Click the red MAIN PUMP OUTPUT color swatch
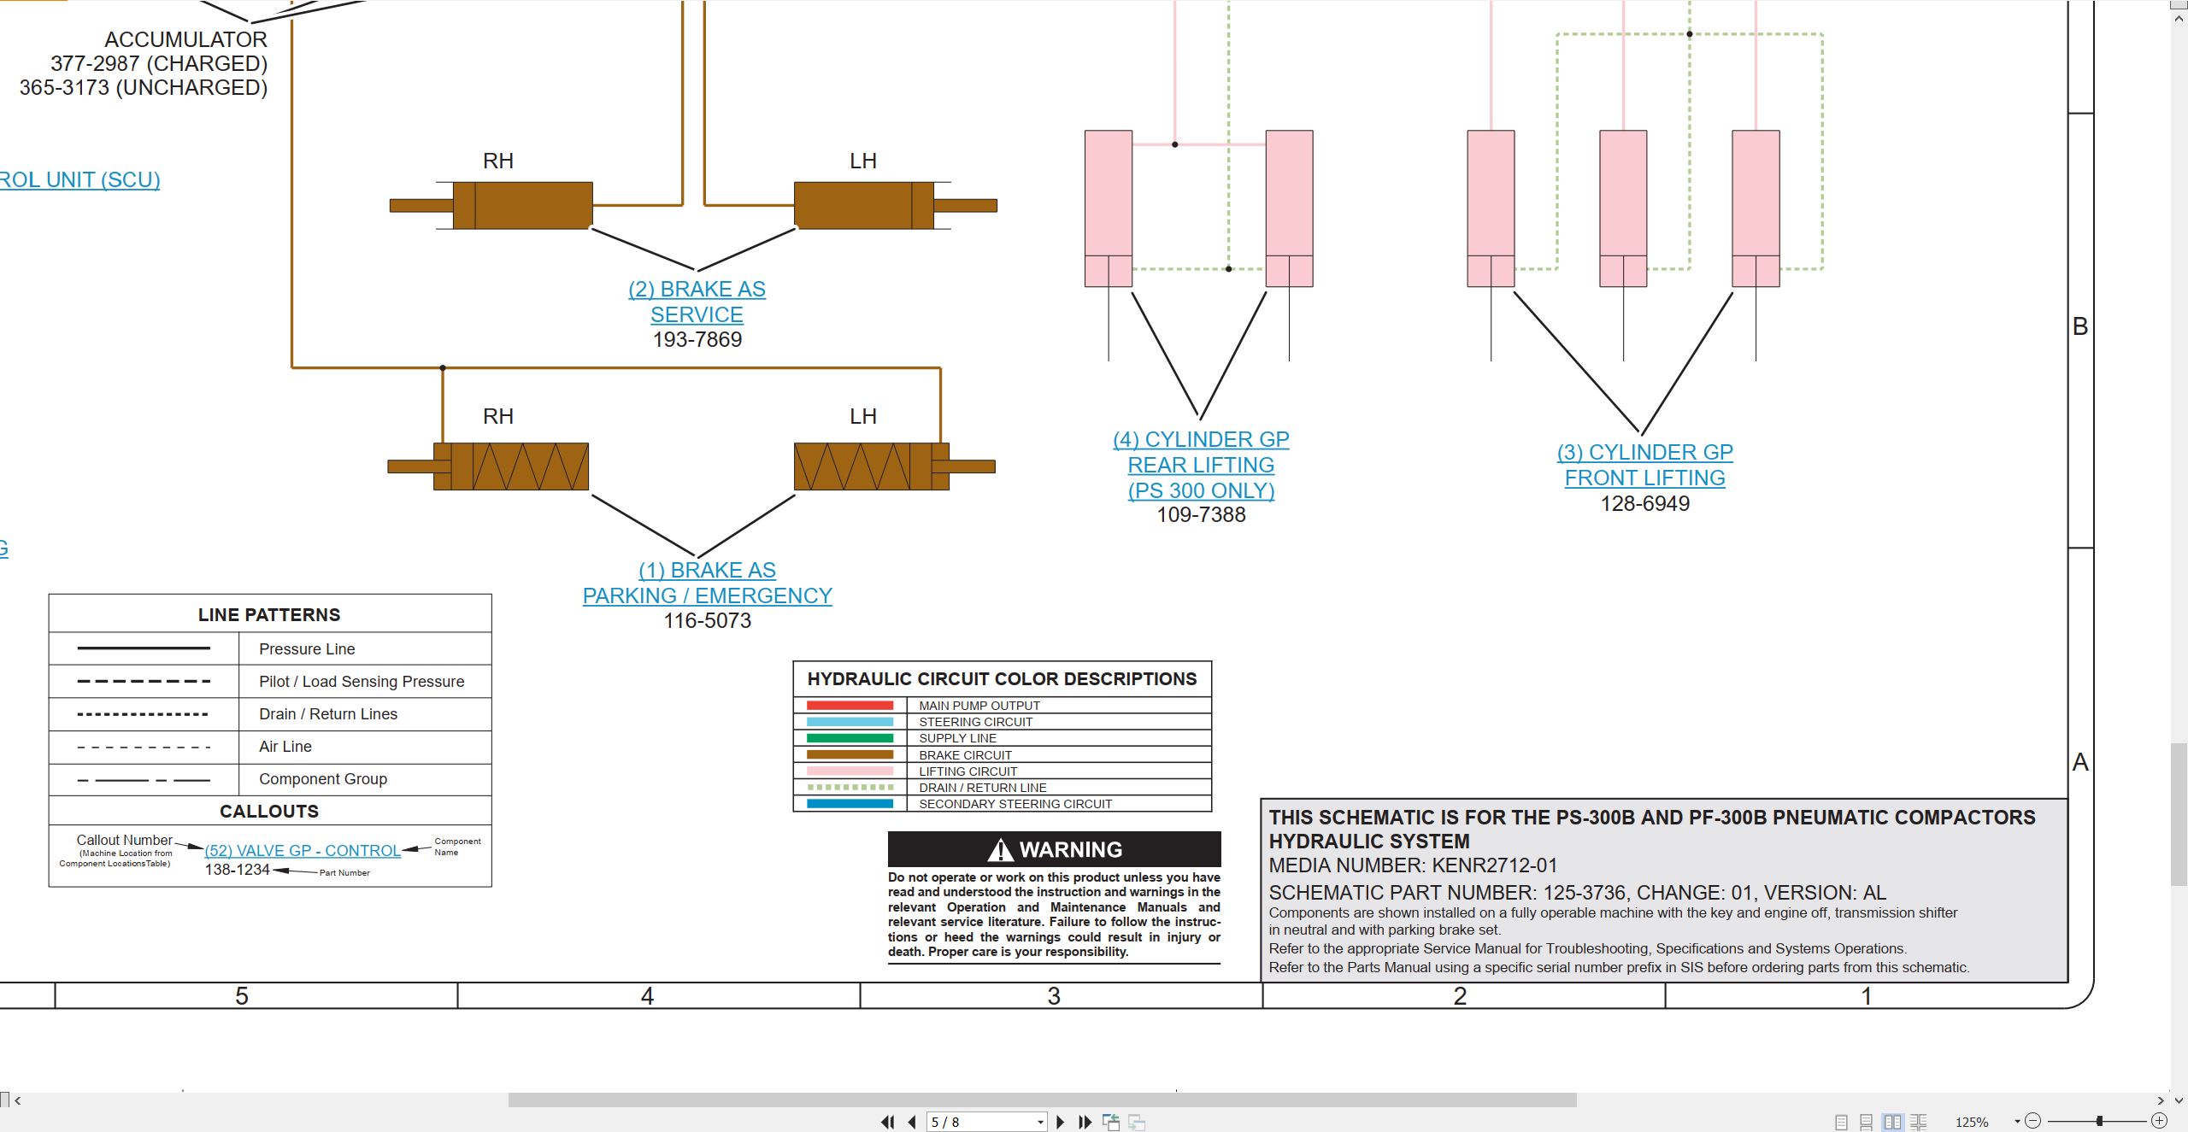The height and width of the screenshot is (1132, 2188). (x=850, y=706)
